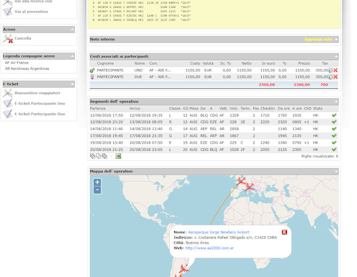Sort segments table by Partenza column
This screenshot has height=277, width=357.
click(98, 109)
